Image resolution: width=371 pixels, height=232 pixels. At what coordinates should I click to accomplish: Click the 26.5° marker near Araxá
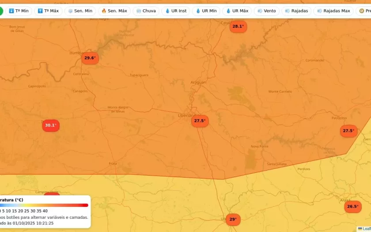pyautogui.click(x=352, y=206)
